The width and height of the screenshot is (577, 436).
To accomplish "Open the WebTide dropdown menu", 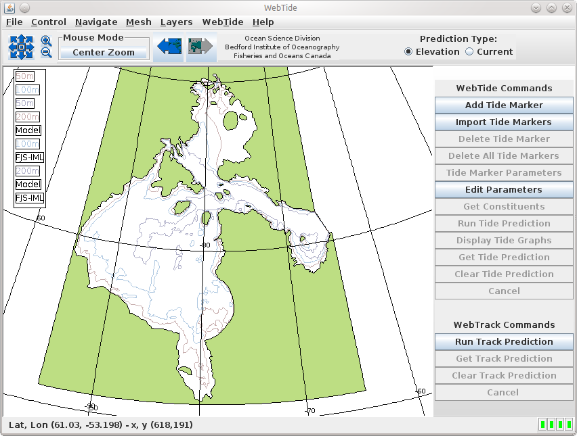I will pyautogui.click(x=223, y=22).
